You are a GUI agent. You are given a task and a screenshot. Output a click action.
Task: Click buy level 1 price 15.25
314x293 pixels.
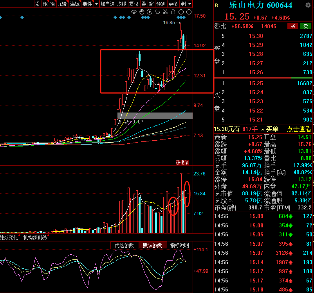click(x=256, y=83)
